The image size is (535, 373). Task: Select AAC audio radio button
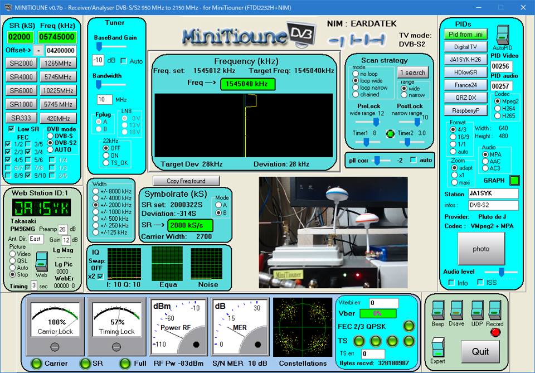[485, 161]
